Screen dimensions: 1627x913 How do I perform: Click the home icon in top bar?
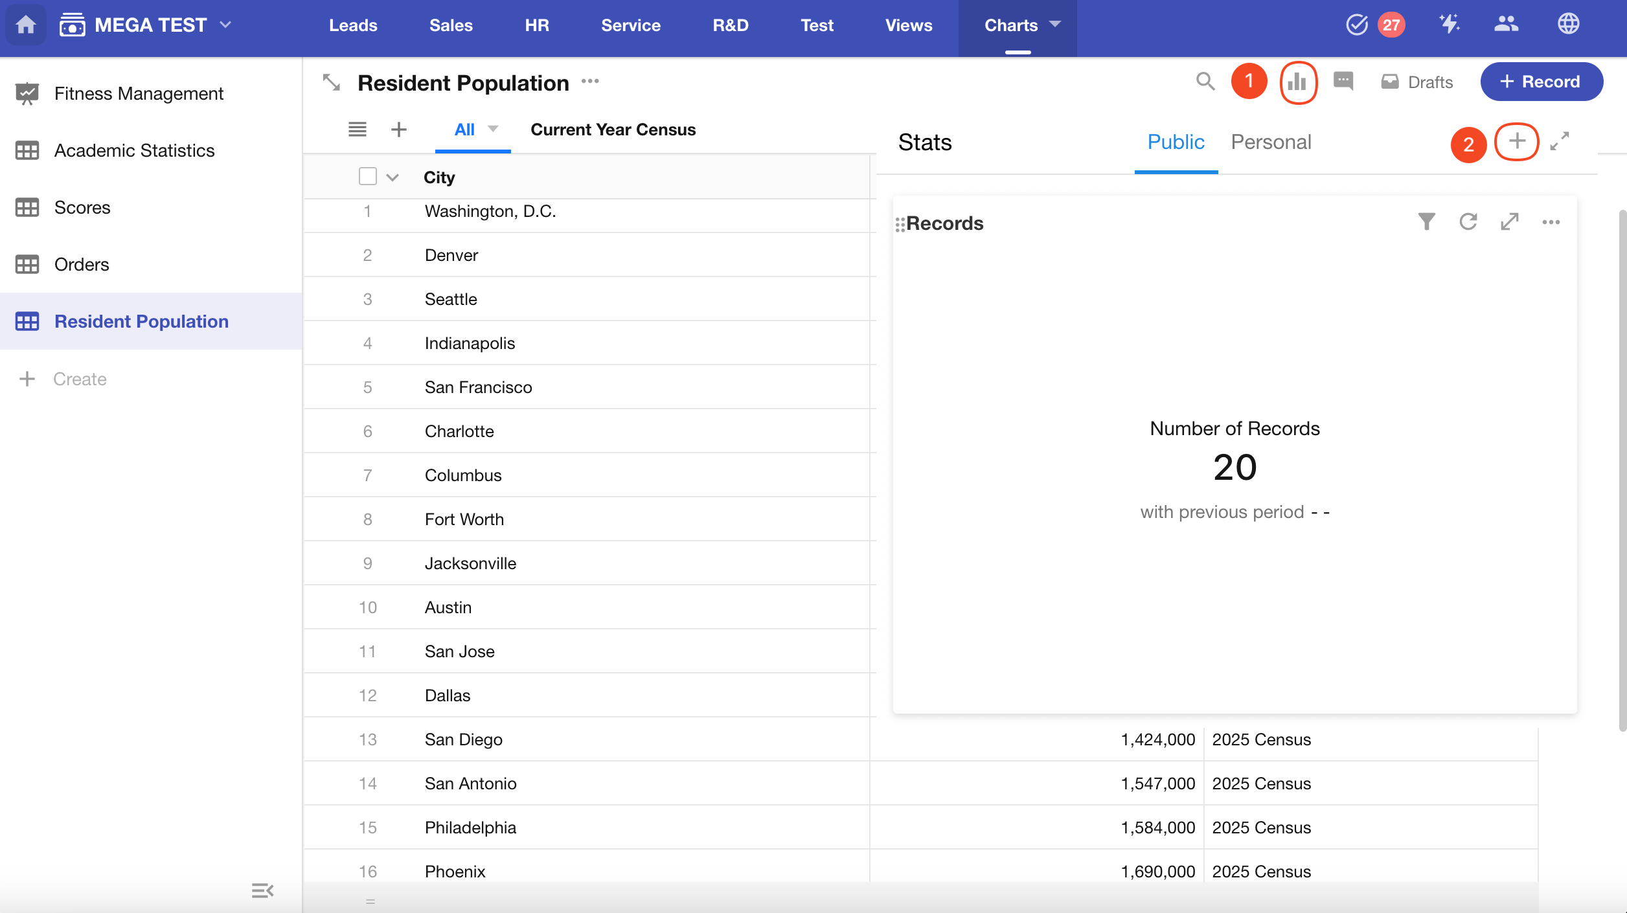(x=26, y=25)
